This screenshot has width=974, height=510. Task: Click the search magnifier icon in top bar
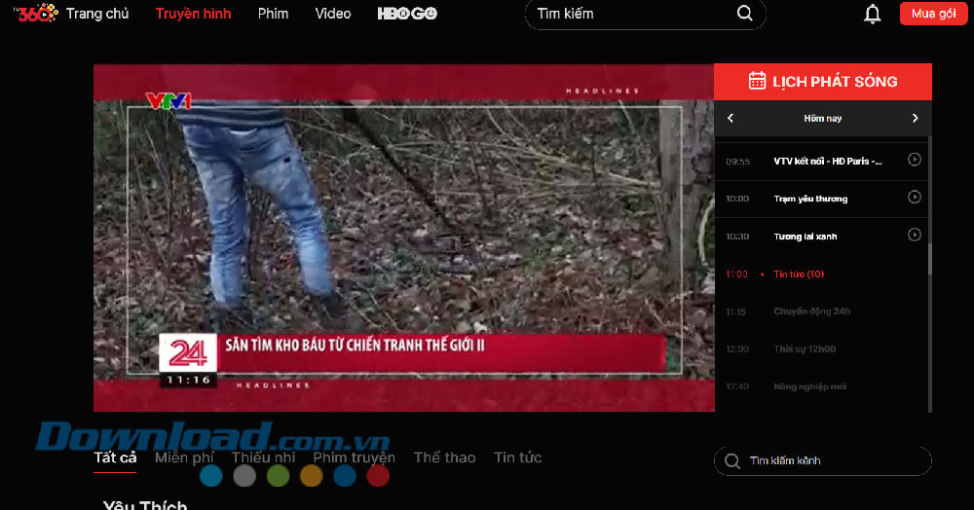[744, 13]
